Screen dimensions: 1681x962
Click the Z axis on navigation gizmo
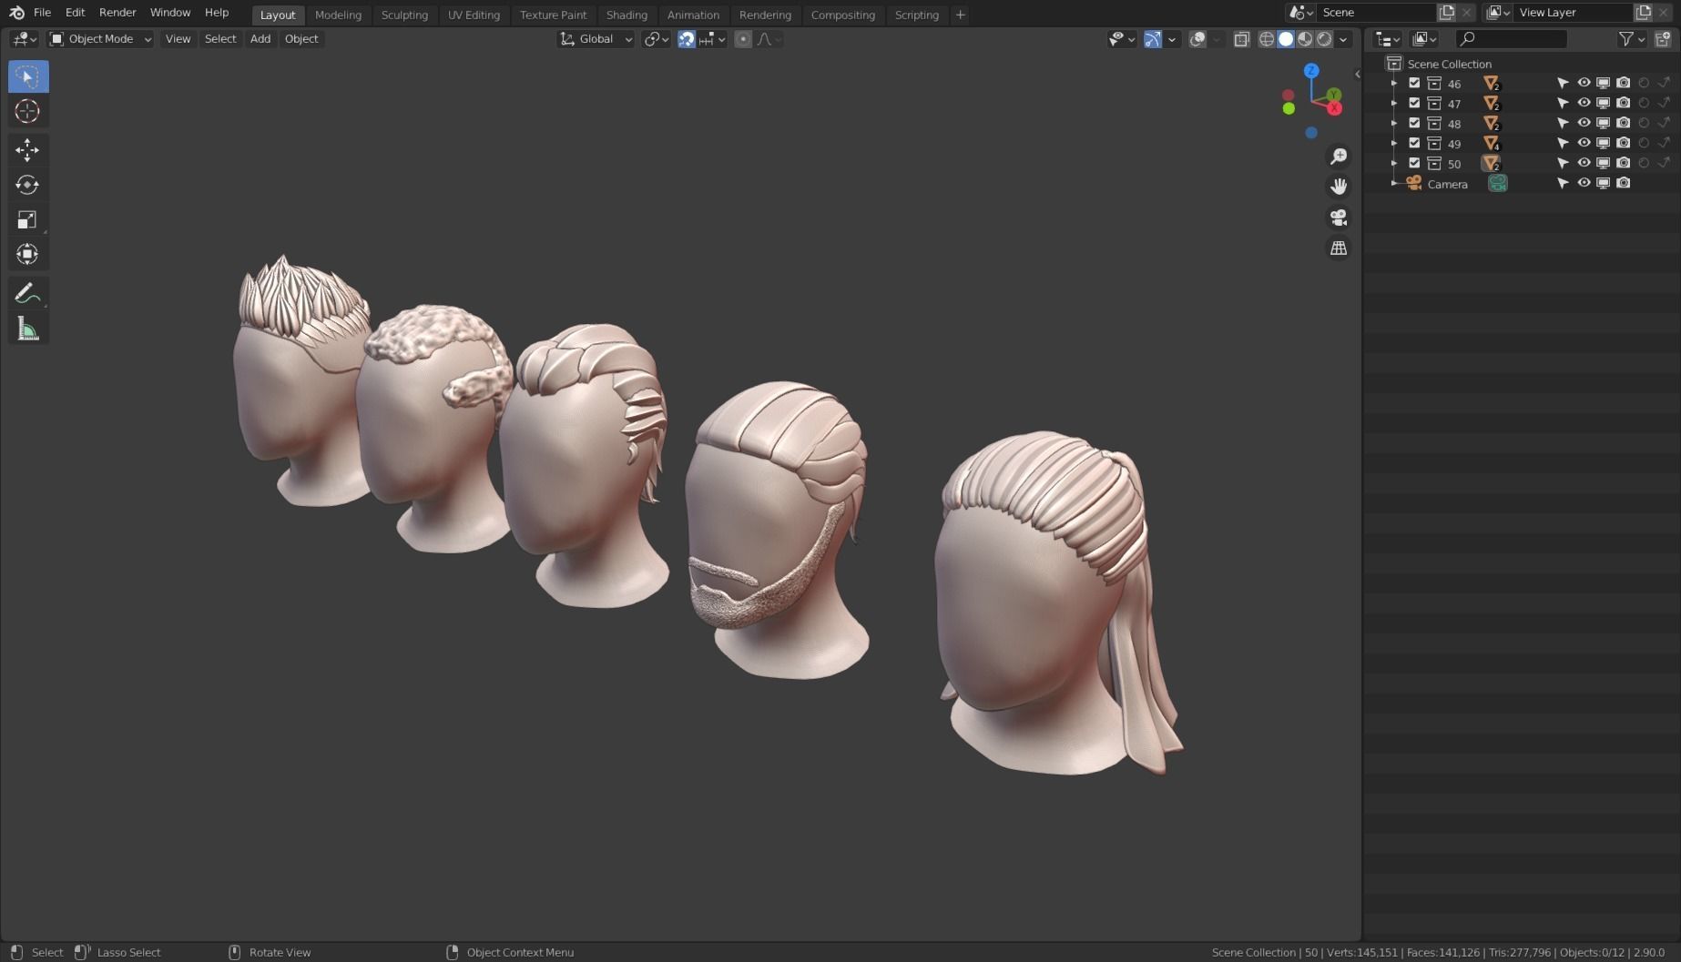pyautogui.click(x=1311, y=70)
